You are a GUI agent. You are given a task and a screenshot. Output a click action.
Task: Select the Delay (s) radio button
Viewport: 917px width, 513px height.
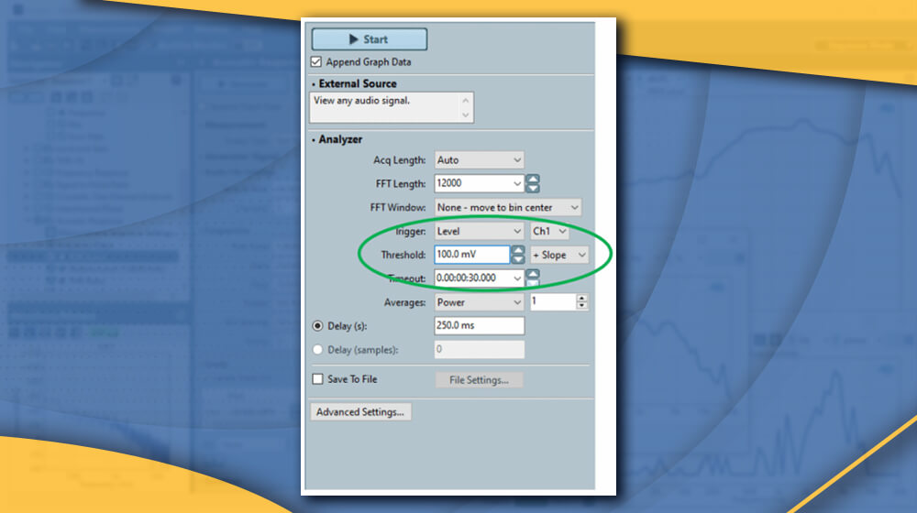[x=317, y=326]
